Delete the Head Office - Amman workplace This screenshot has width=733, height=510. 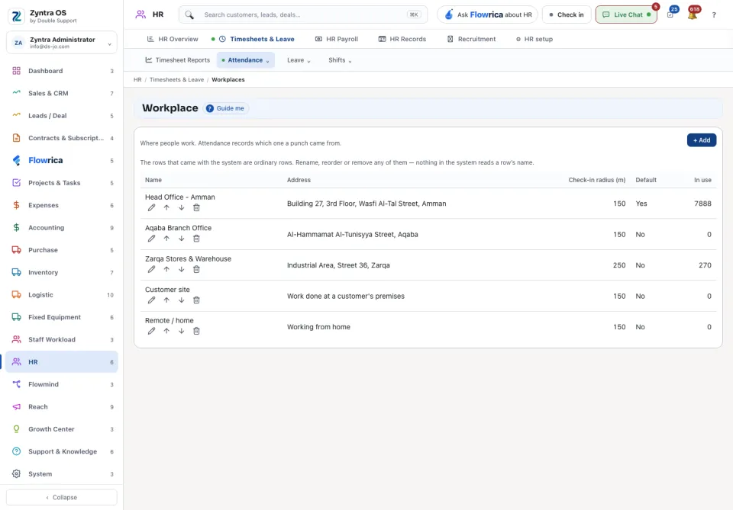tap(196, 207)
